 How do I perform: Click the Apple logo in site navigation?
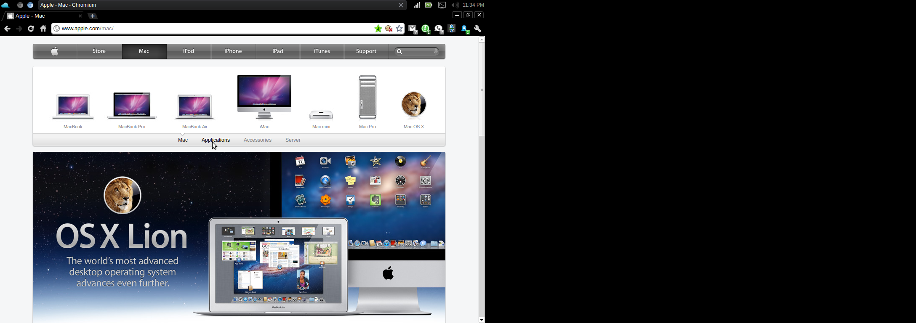point(55,51)
